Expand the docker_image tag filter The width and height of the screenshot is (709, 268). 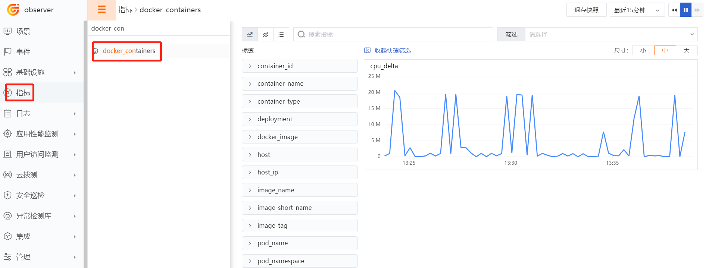tap(299, 137)
